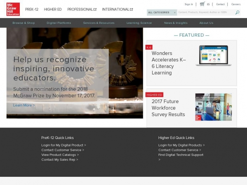Viewport: 247px width, 185px height.
Task: Click the Future Workforce Survey thumbnail
Action: click(x=213, y=107)
